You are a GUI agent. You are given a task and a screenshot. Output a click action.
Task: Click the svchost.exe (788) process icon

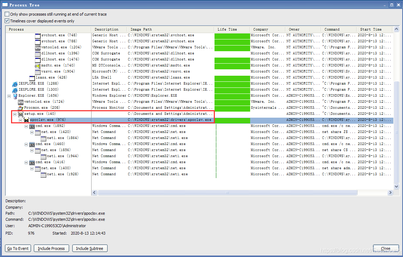[x=38, y=41]
